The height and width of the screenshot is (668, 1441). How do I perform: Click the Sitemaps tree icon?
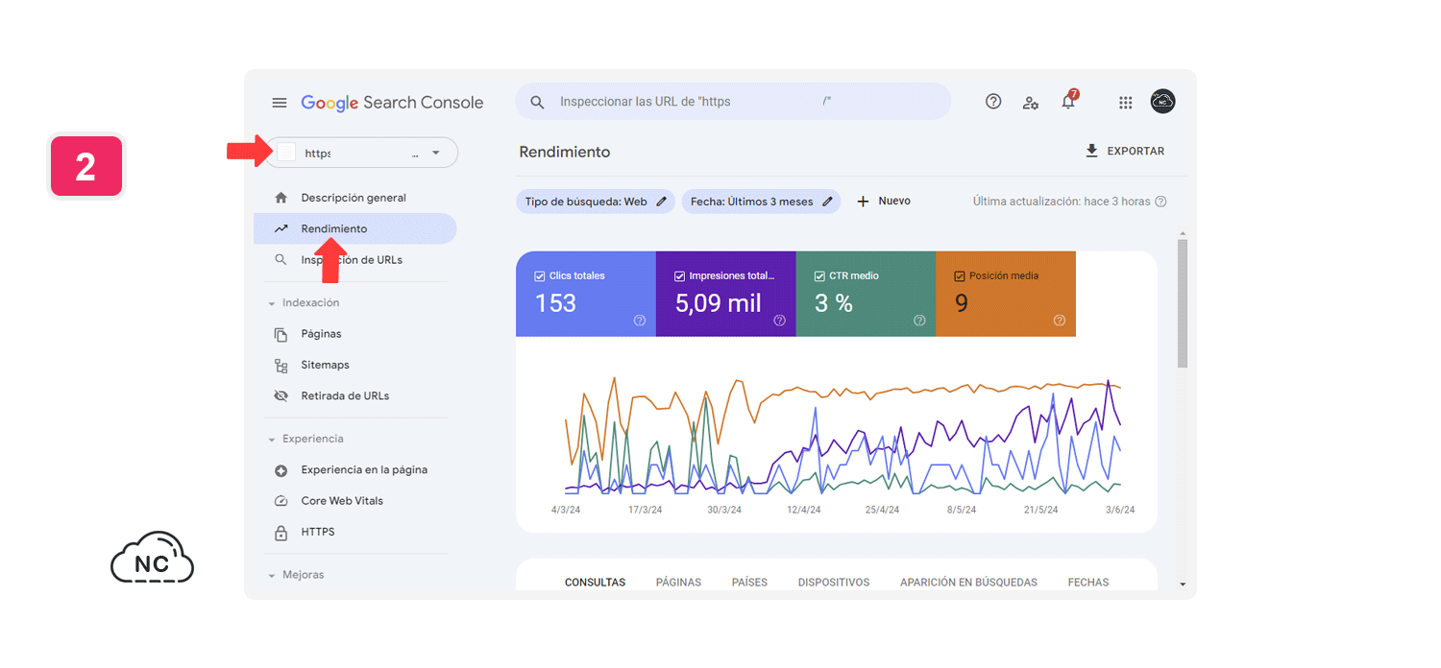[x=281, y=365]
